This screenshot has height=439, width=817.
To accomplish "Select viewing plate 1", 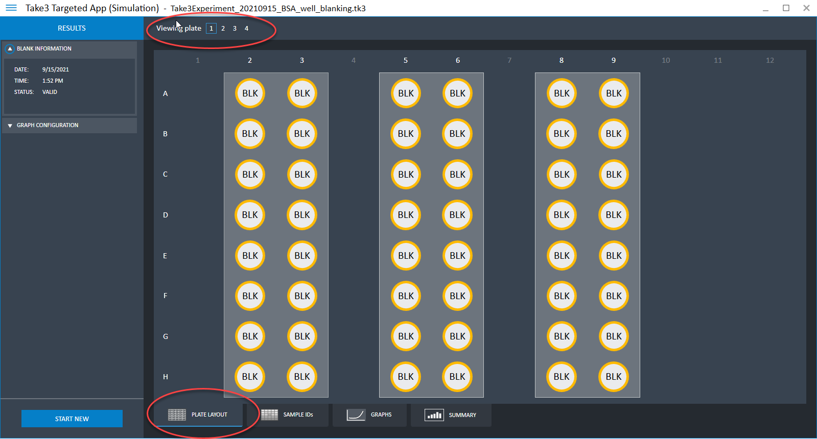I will (x=211, y=29).
